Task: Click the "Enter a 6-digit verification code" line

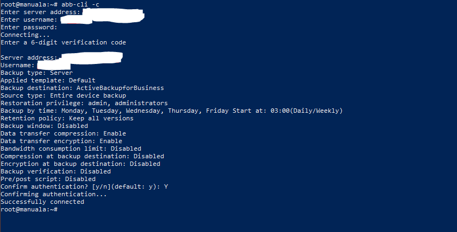Action: tap(64, 42)
